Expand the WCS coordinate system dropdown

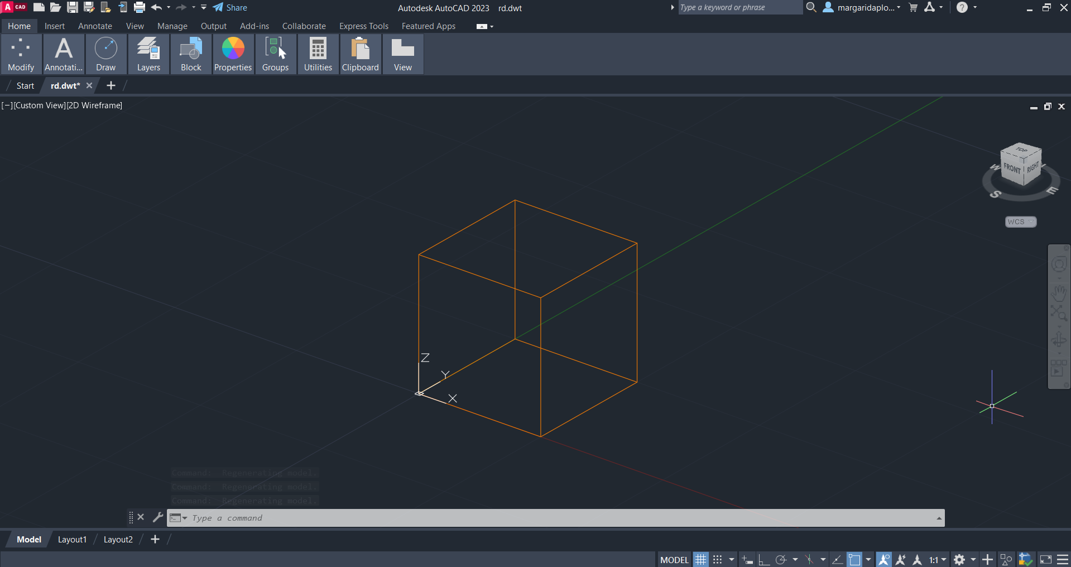(x=1021, y=222)
